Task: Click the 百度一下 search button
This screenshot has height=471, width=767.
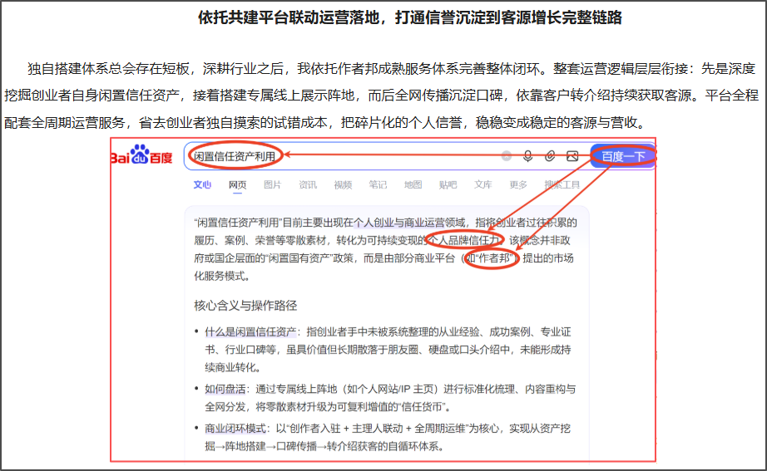Action: click(x=623, y=156)
